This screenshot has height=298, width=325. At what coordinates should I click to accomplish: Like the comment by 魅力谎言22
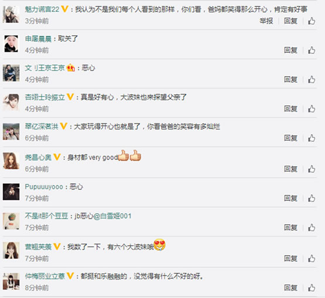click(312, 21)
